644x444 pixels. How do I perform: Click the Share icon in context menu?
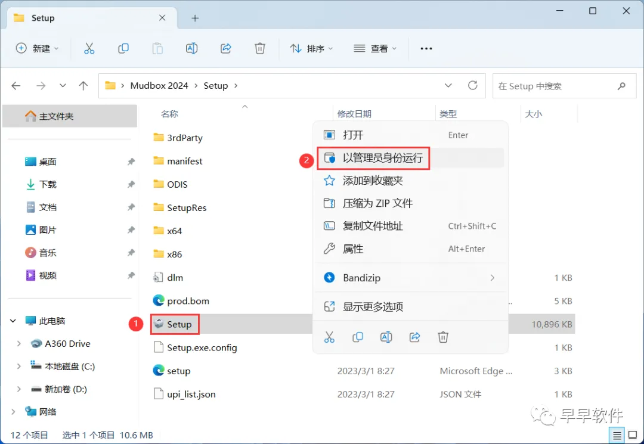click(x=415, y=337)
